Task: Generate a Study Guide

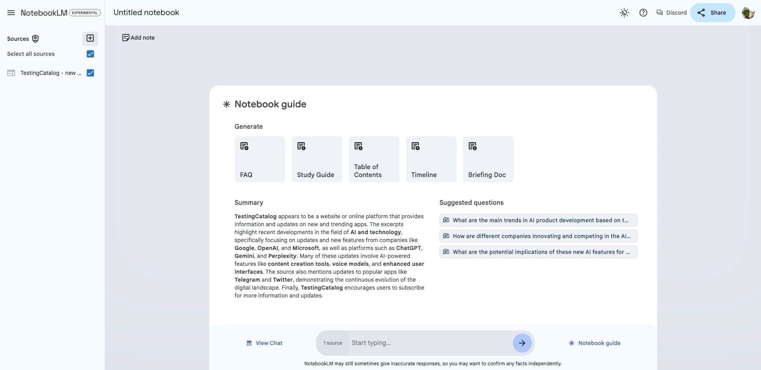Action: 317,159
